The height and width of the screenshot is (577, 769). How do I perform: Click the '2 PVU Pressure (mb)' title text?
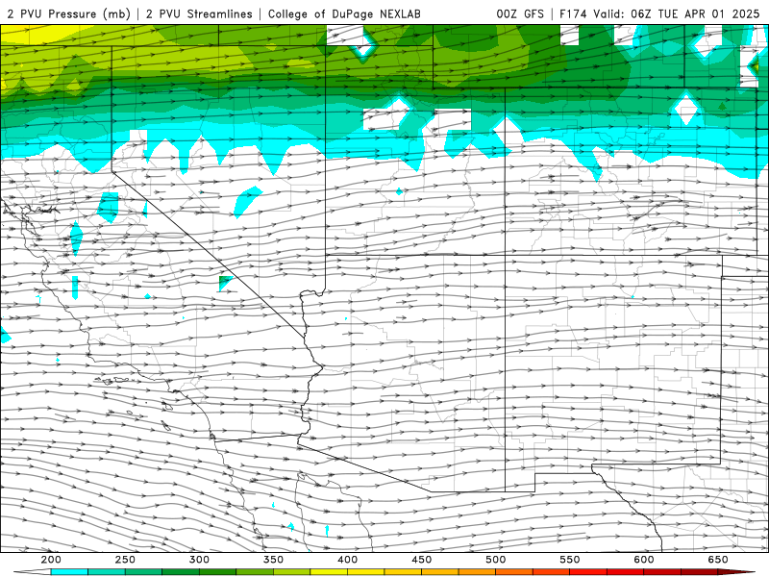[68, 14]
